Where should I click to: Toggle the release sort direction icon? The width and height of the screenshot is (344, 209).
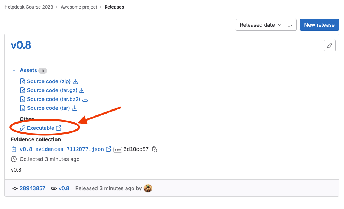tap(291, 25)
